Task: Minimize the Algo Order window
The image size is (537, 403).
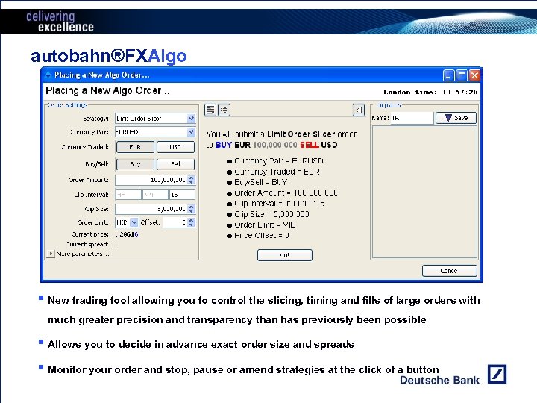Action: click(449, 75)
